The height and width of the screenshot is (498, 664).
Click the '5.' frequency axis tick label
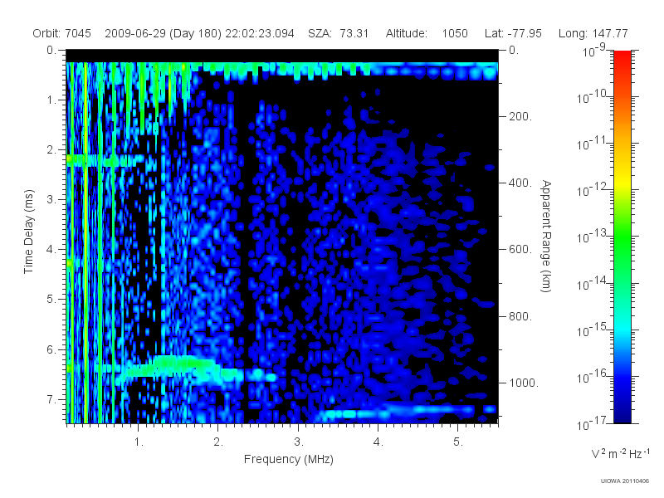pos(458,442)
